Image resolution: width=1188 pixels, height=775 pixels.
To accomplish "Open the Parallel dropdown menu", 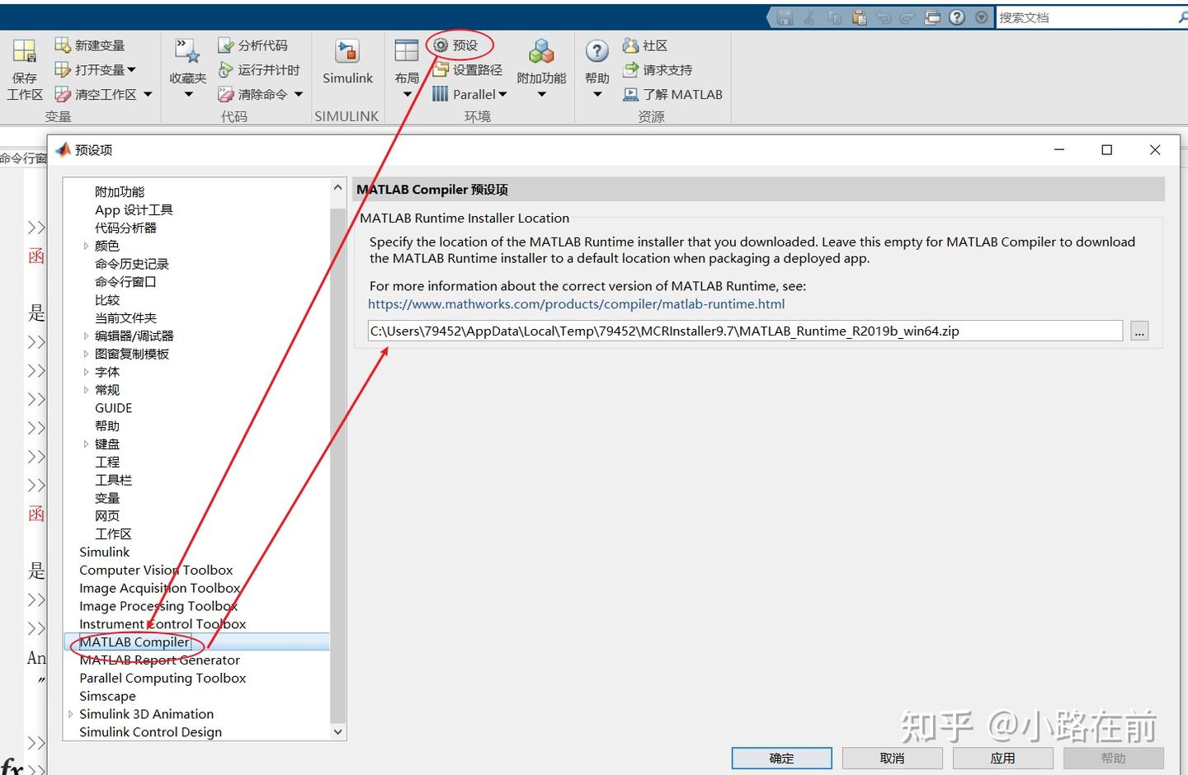I will point(502,95).
